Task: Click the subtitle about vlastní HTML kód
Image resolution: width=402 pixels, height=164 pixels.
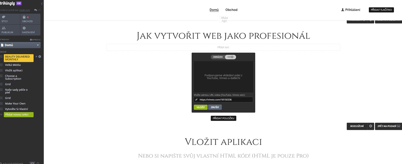Action: coord(223,156)
